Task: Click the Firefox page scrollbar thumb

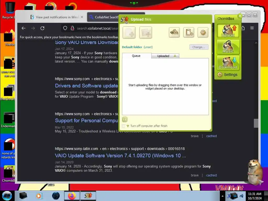Action: (256, 123)
